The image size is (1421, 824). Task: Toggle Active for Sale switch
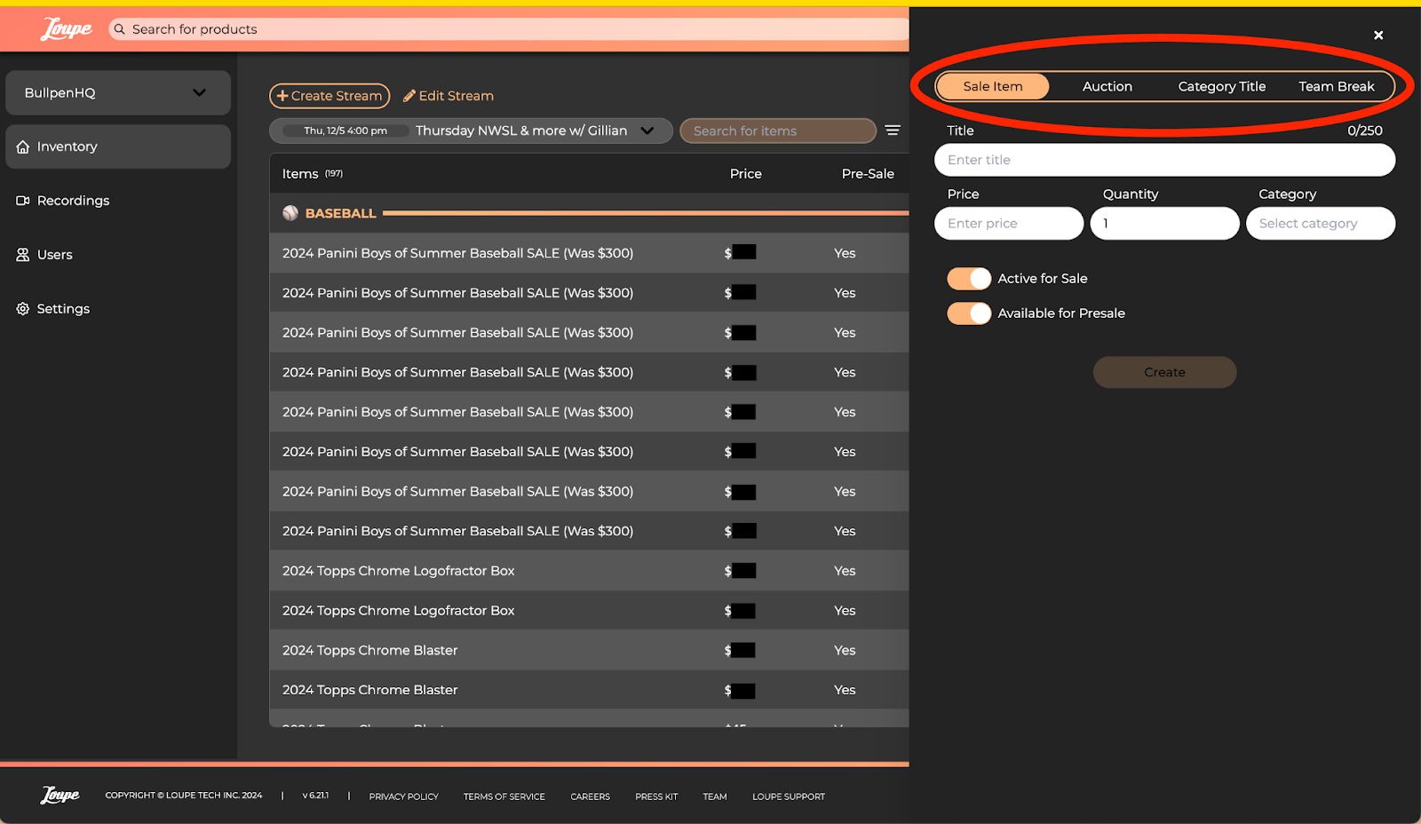[969, 279]
